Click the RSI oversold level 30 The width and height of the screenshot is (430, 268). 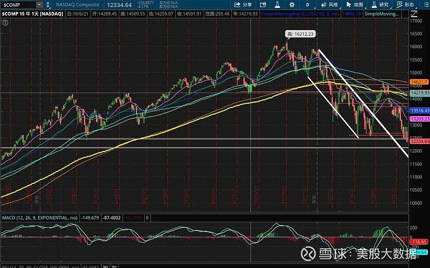click(x=105, y=266)
